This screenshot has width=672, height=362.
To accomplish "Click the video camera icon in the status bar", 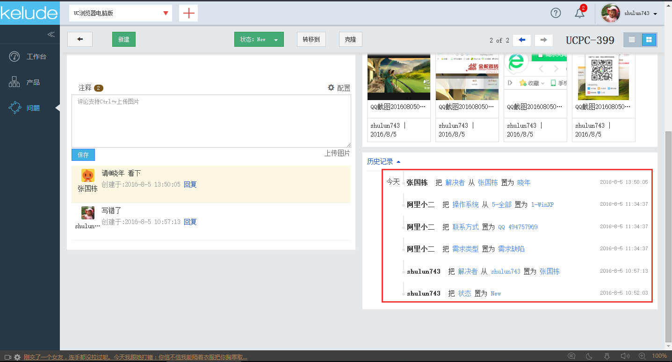I will tap(7, 357).
